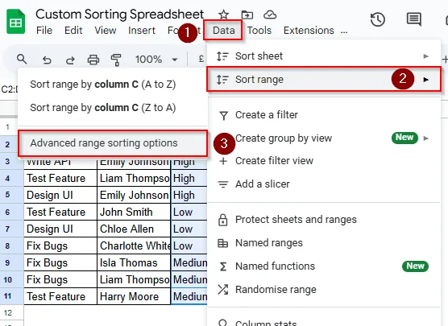
Task: Choose Create a filter
Action: [323, 115]
